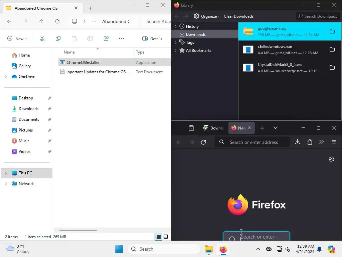Image resolution: width=342 pixels, height=257 pixels.
Task: Click Clear Downloads in the Library window
Action: tap(238, 16)
